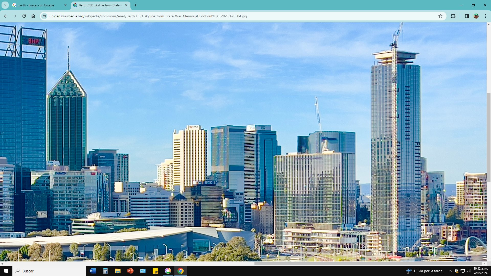
Task: Open the Chrome three-dot menu
Action: 485,16
